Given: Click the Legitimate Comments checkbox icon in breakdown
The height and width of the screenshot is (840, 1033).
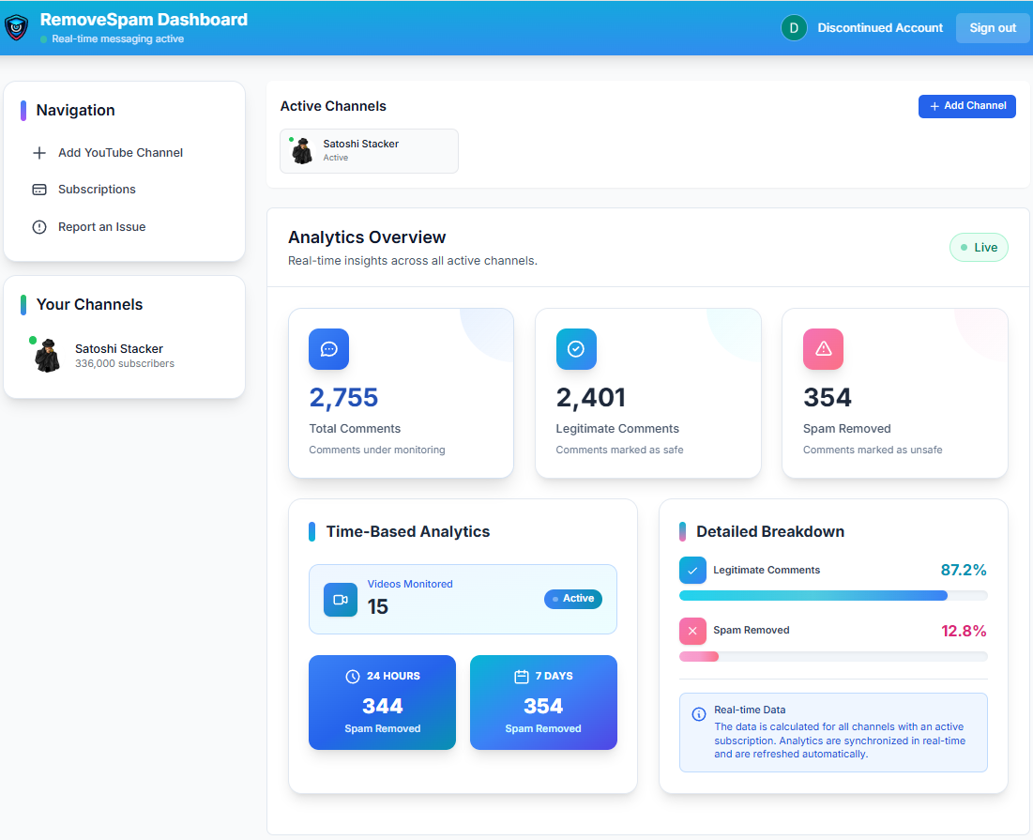Looking at the screenshot, I should pyautogui.click(x=692, y=571).
